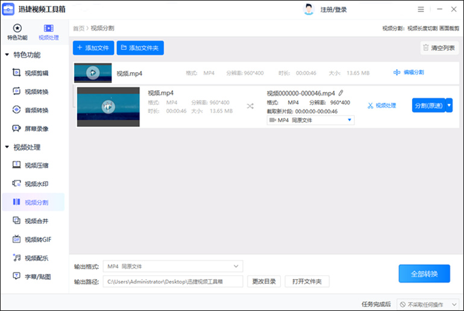Open the row's MP4 同原文件 format dropdown
The image size is (464, 311).
pos(310,120)
